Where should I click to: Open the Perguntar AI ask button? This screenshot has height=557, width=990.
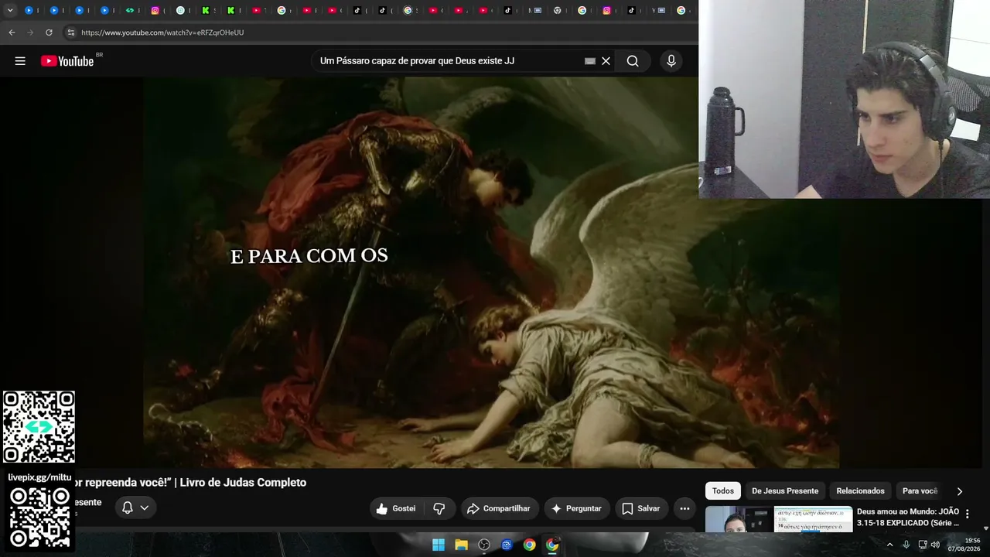click(575, 508)
